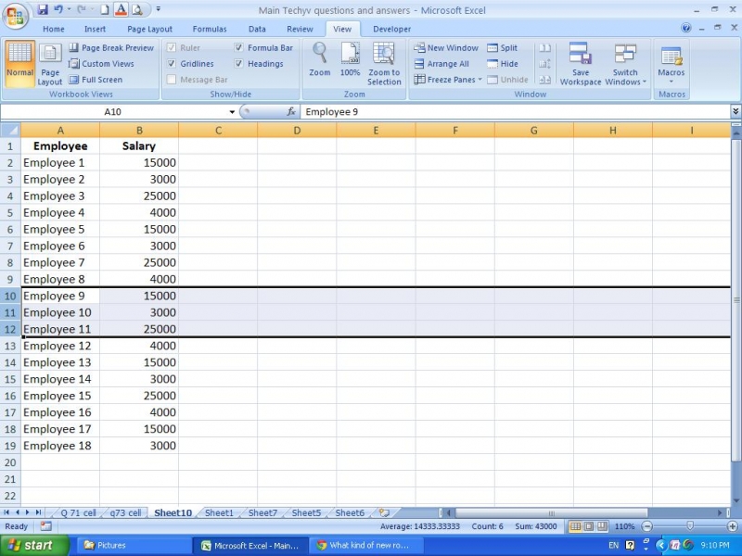Switch to the Sheet1 worksheet tab
This screenshot has width=742, height=556.
(219, 512)
